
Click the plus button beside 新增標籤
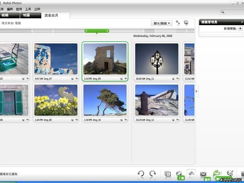tap(240, 29)
